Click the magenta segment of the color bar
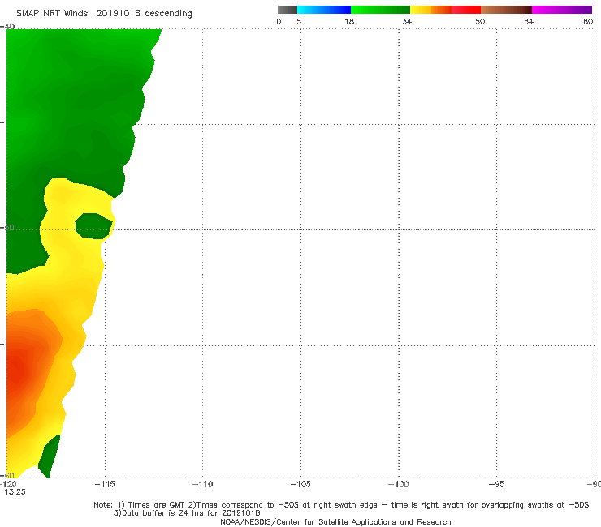Screen dimensions: 601x527 (x=562, y=10)
